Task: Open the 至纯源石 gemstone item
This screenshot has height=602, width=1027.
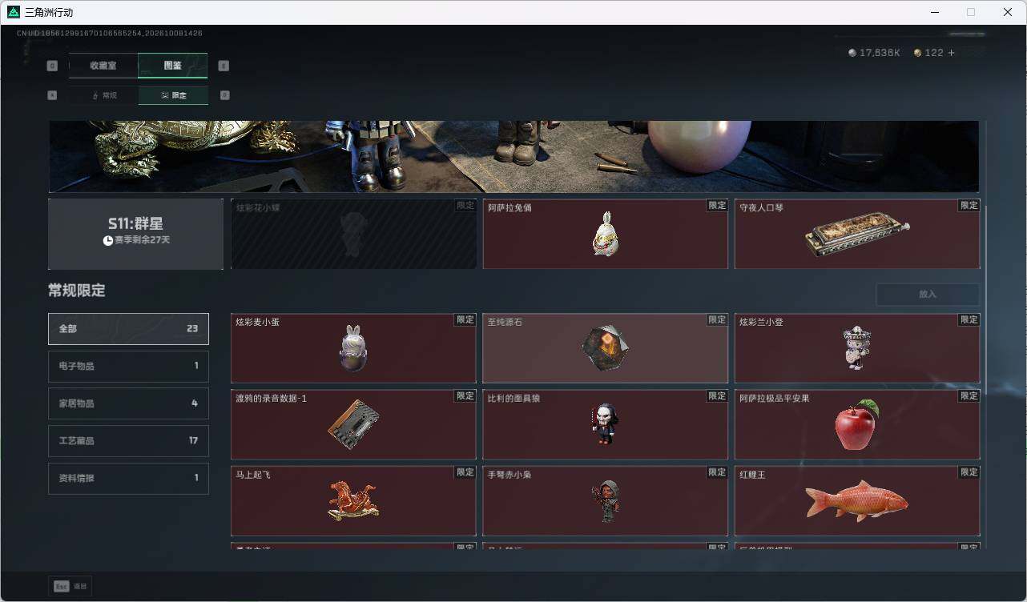Action: point(606,348)
